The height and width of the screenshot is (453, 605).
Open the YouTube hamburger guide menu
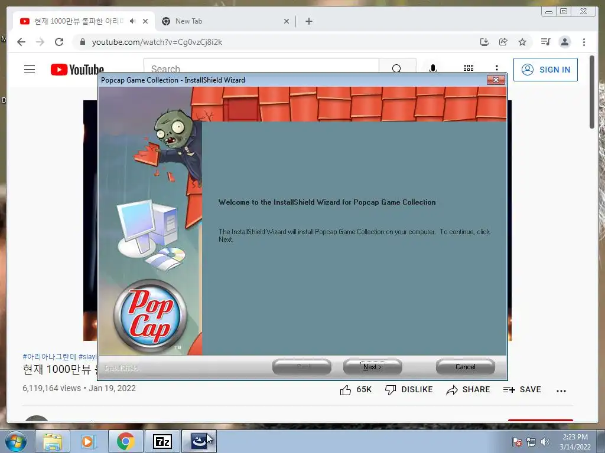pos(30,70)
